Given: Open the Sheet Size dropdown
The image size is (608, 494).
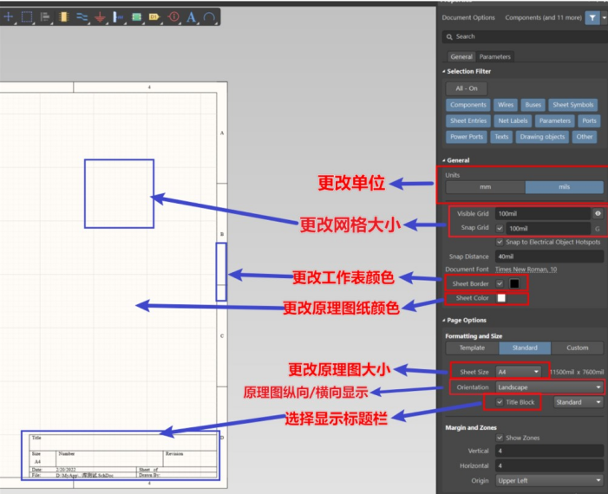Looking at the screenshot, I should click(519, 371).
